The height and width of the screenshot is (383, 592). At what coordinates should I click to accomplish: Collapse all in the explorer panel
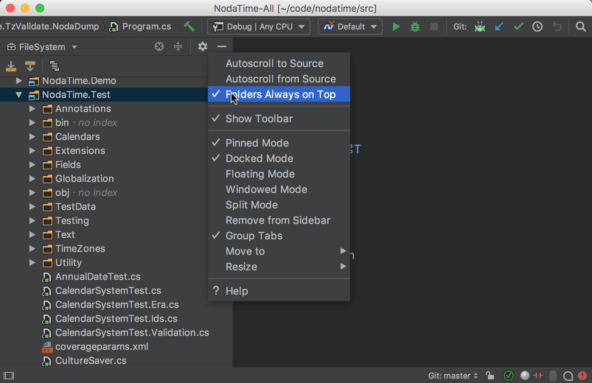point(178,46)
